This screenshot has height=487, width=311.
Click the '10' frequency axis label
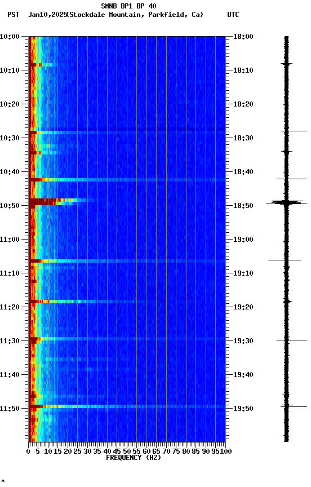48,452
